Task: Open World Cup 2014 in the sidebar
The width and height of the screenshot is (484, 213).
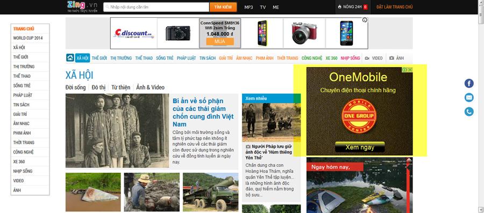Action: pyautogui.click(x=28, y=38)
